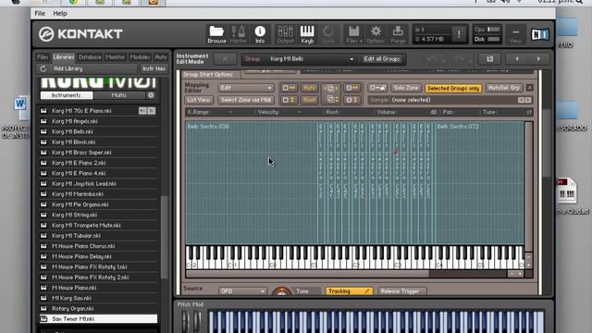The width and height of the screenshot is (592, 333).
Task: Select the Instruments library view
Action: coord(67,95)
